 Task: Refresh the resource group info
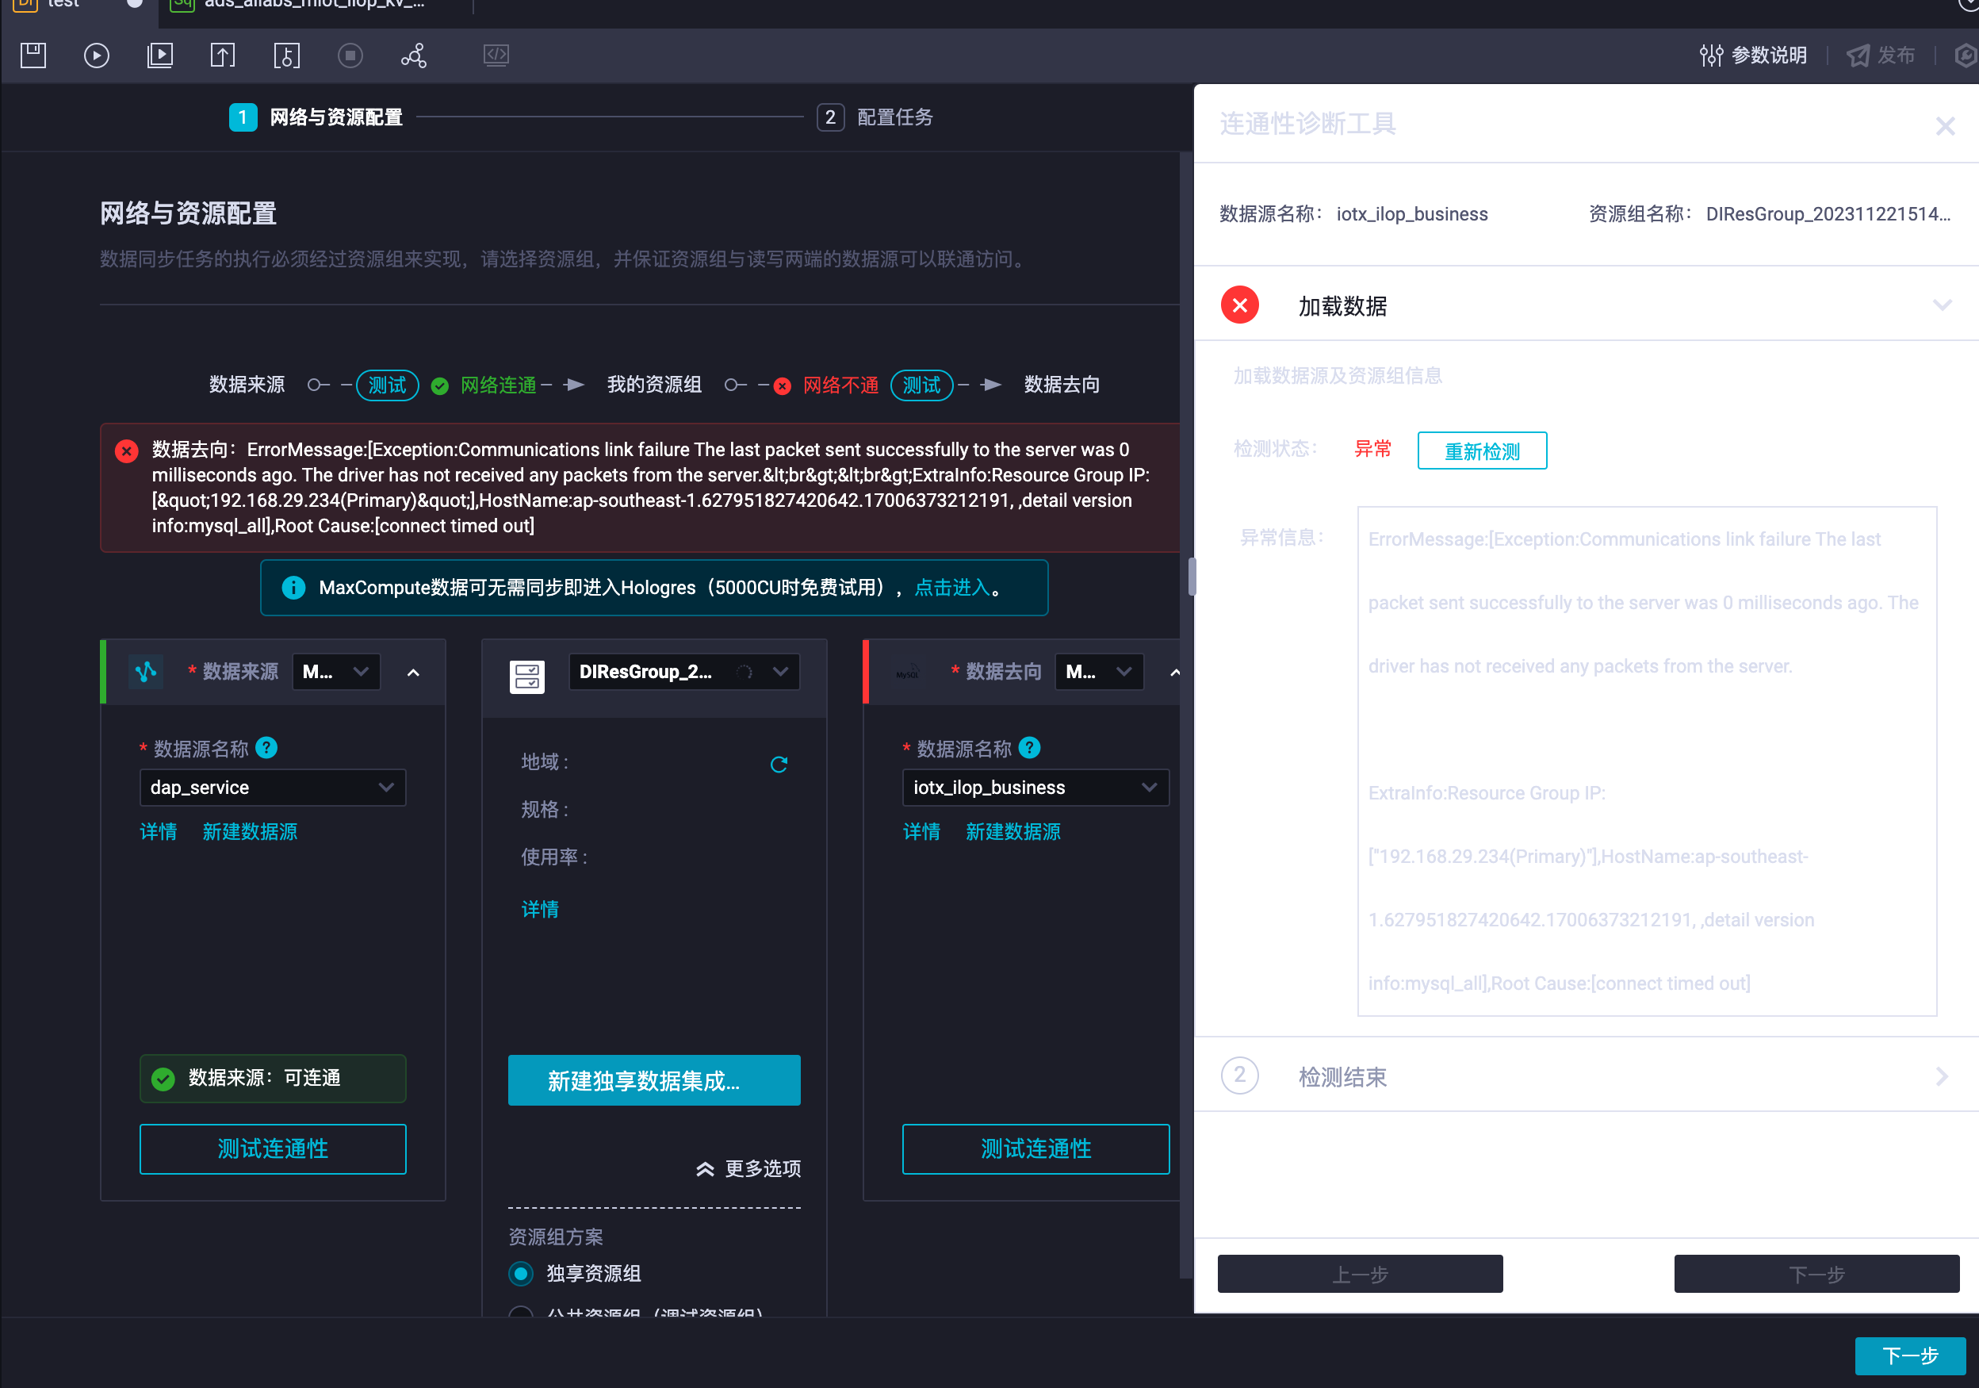pyautogui.click(x=779, y=764)
